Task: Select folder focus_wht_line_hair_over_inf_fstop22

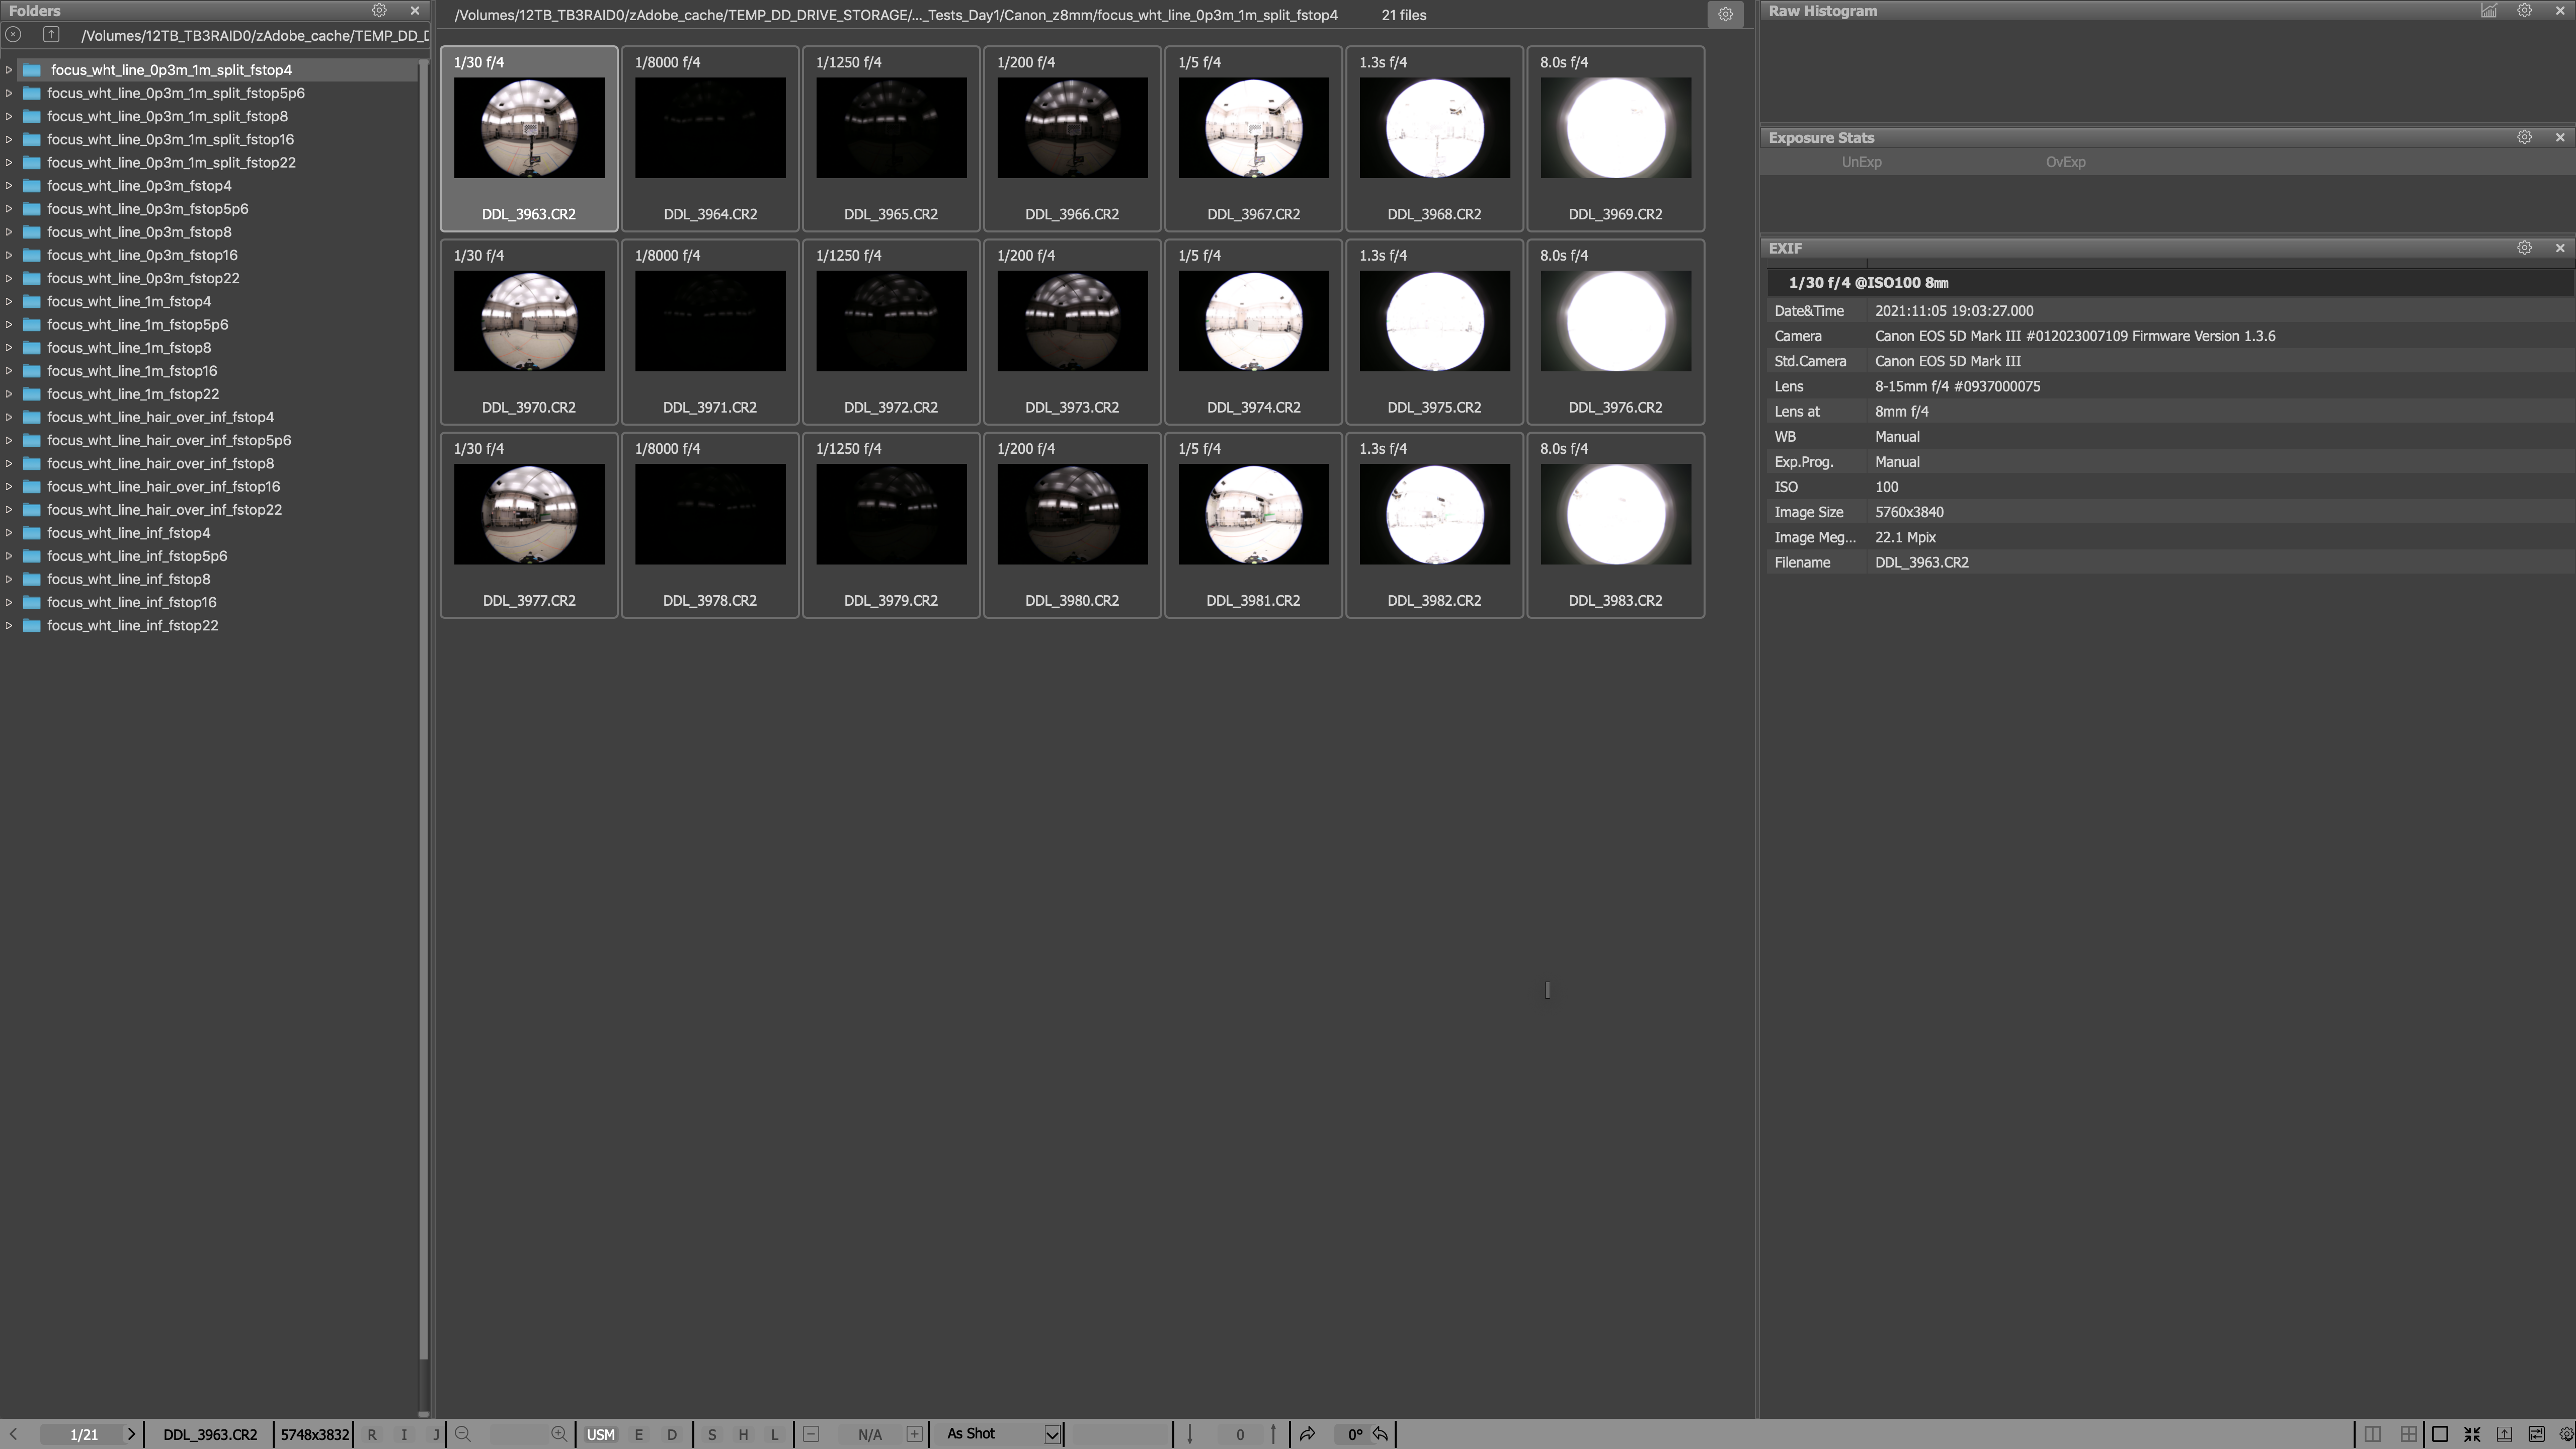Action: (164, 510)
